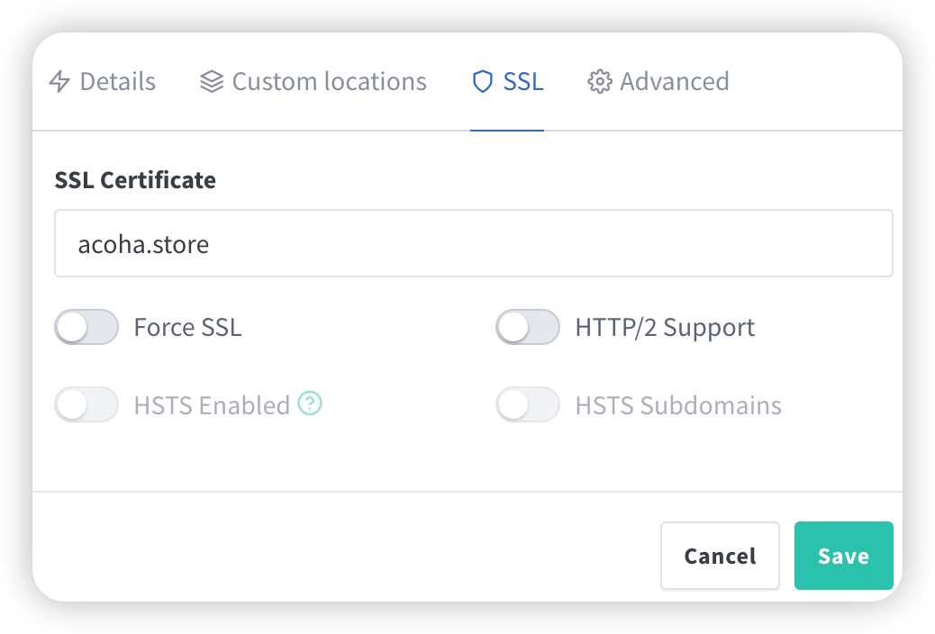Image resolution: width=935 pixels, height=634 pixels.
Task: Turn on the HTTP/2 Support switch
Action: 528,327
